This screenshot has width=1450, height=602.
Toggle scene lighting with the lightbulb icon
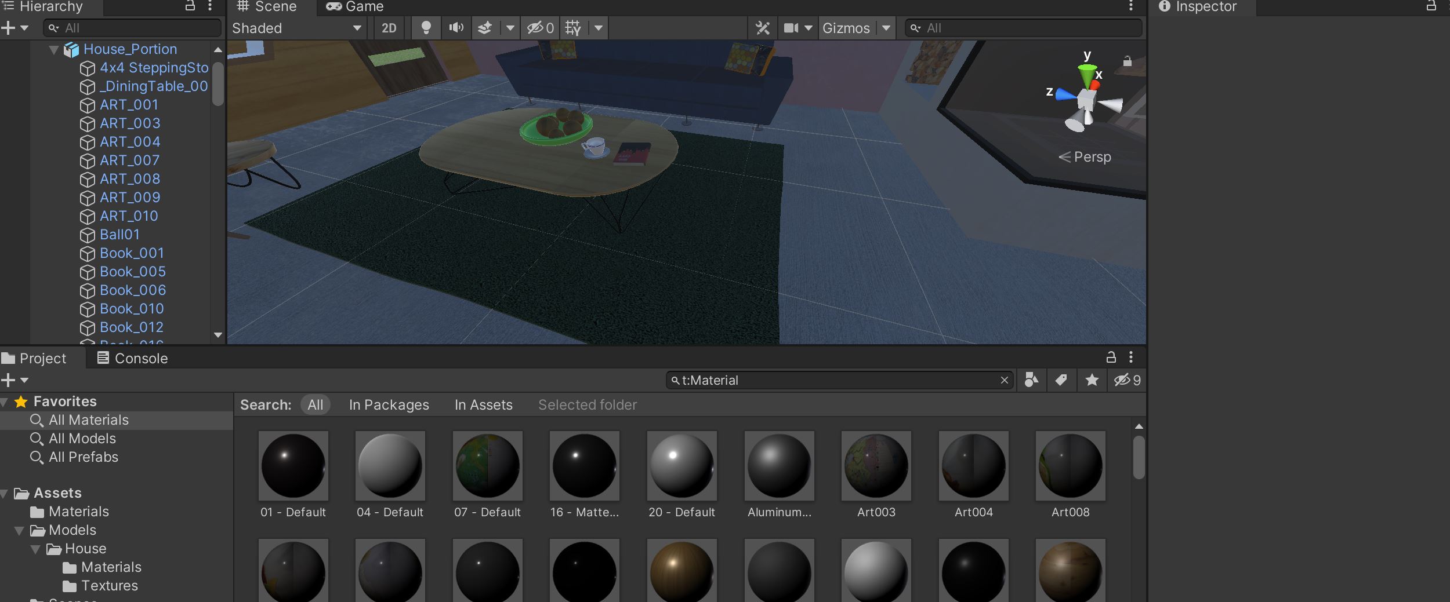coord(426,28)
